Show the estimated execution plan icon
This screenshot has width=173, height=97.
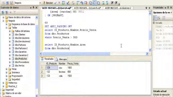coord(63,3)
